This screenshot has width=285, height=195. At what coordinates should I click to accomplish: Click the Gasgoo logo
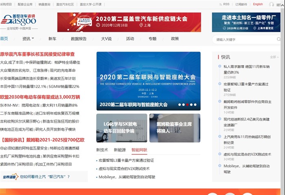click(19, 20)
